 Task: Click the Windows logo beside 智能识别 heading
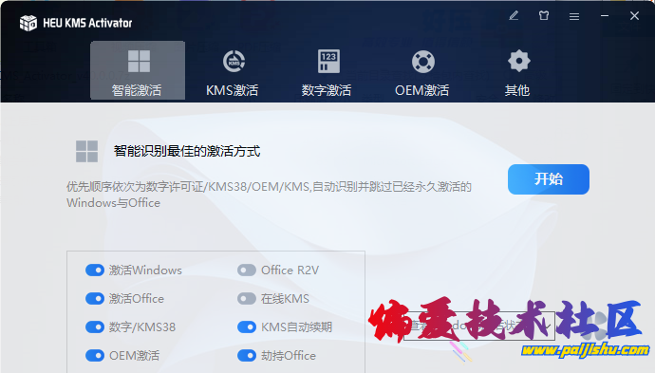pos(87,151)
